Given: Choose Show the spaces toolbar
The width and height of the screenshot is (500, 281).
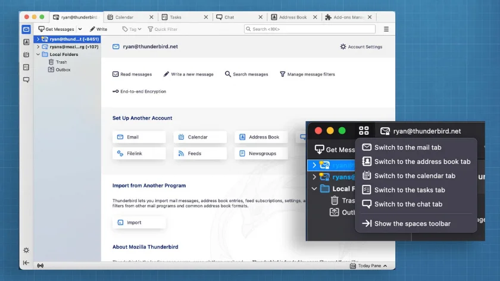Looking at the screenshot, I should (x=416, y=223).
